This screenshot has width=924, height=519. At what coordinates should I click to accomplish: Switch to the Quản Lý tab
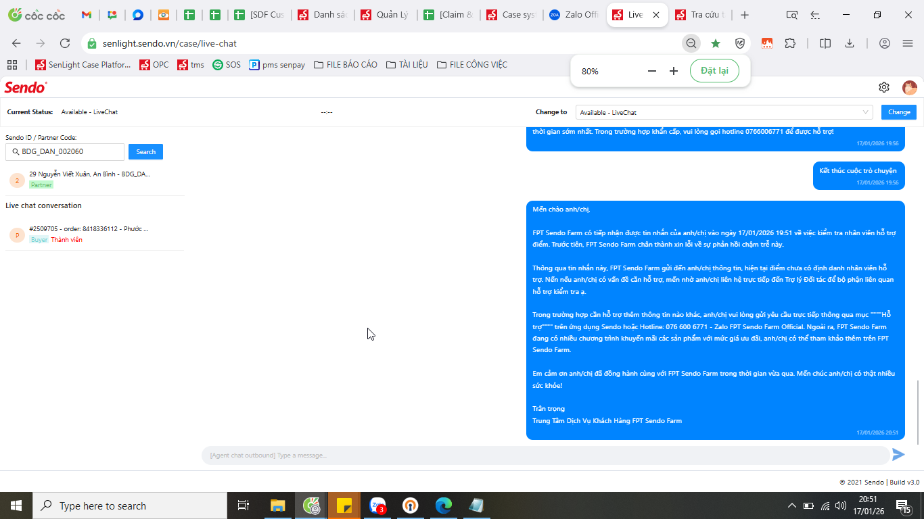pos(386,15)
